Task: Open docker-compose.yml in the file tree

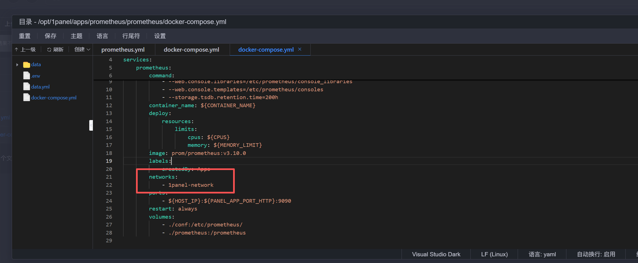Action: [54, 98]
